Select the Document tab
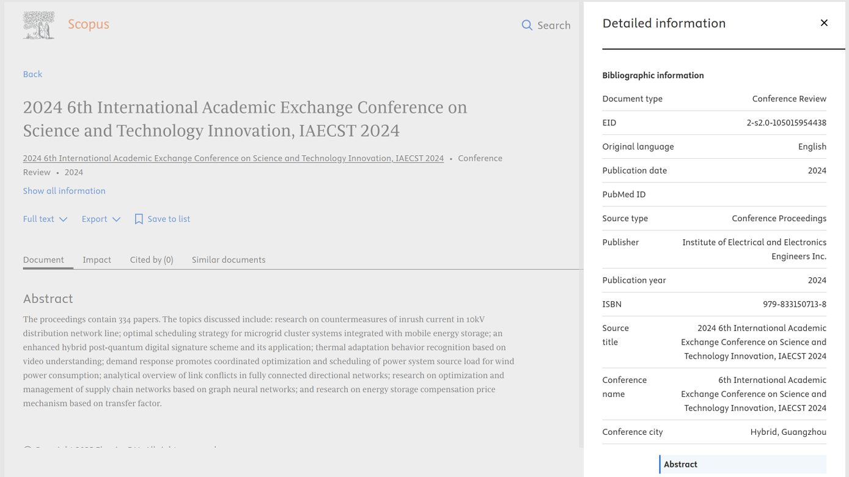849x477 pixels. 43,260
